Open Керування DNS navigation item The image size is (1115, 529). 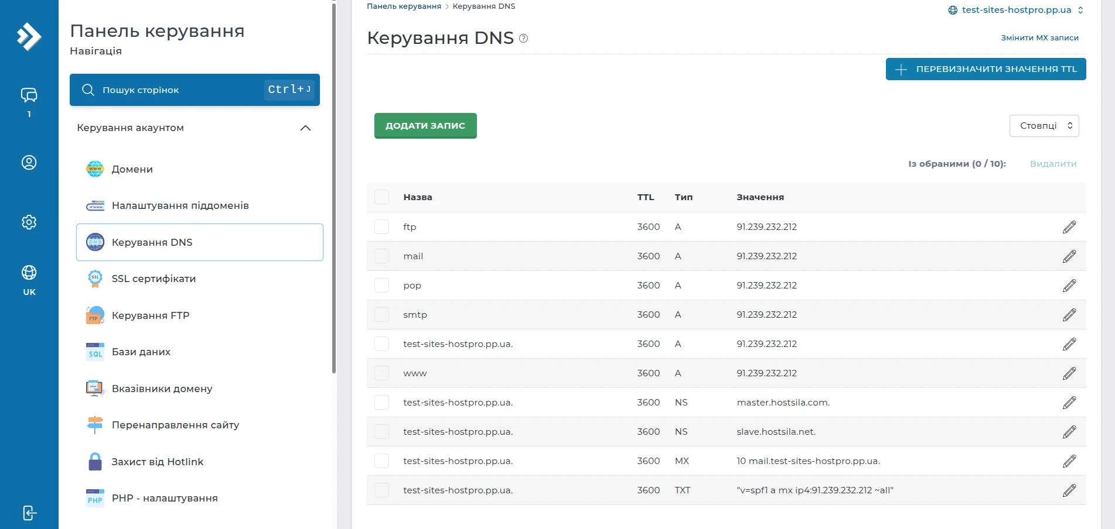199,242
